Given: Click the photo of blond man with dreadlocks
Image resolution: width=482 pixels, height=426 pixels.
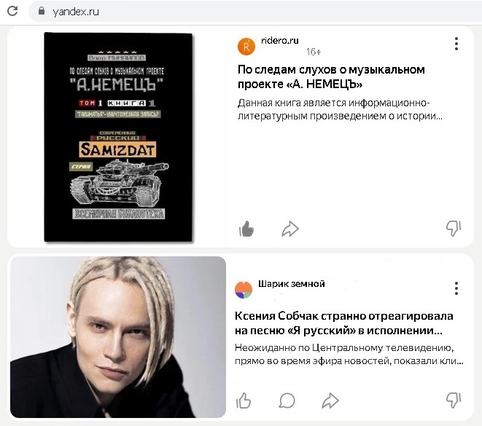Looking at the screenshot, I should (x=118, y=337).
